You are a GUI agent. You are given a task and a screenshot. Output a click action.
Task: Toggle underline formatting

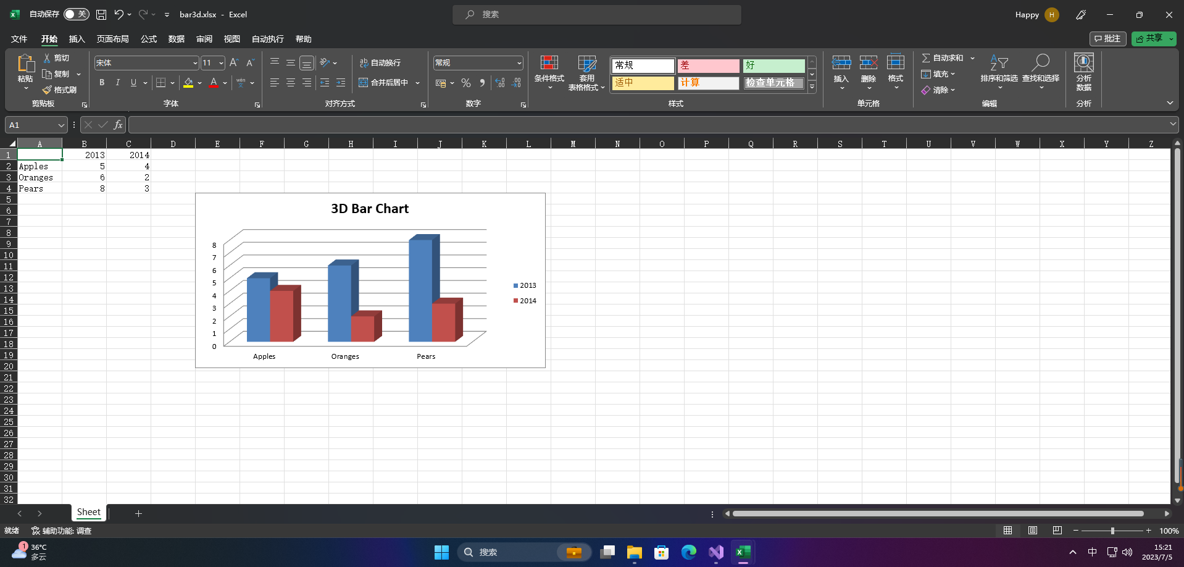click(133, 82)
